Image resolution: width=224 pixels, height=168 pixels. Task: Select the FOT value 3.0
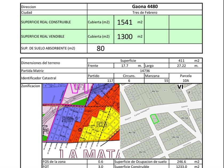[101, 166]
